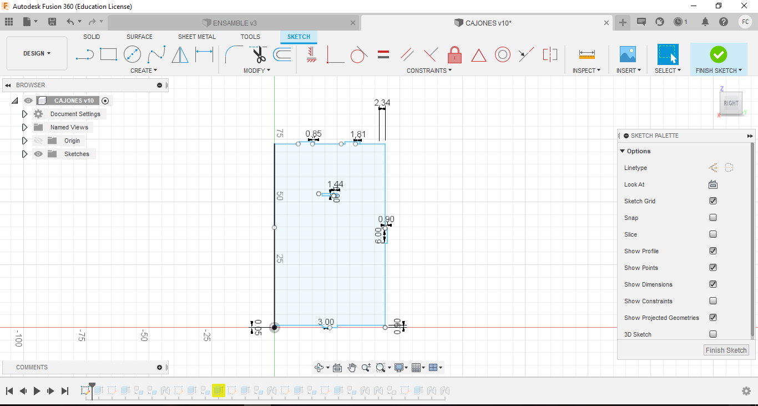The width and height of the screenshot is (758, 406).
Task: Apply the Fix/Unfix lock constraint
Action: click(x=454, y=54)
